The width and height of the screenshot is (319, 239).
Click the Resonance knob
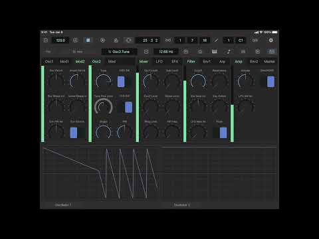219,82
